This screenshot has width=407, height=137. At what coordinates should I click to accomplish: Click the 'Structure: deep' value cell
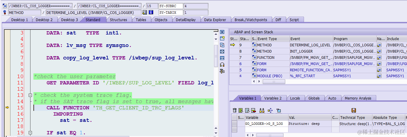[310, 124]
